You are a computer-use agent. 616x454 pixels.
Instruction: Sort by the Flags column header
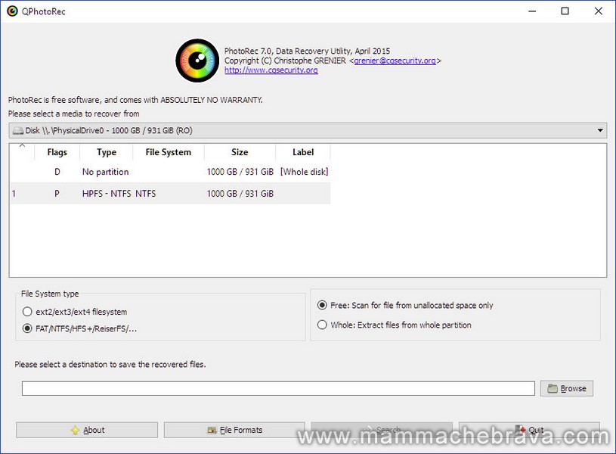coord(57,152)
